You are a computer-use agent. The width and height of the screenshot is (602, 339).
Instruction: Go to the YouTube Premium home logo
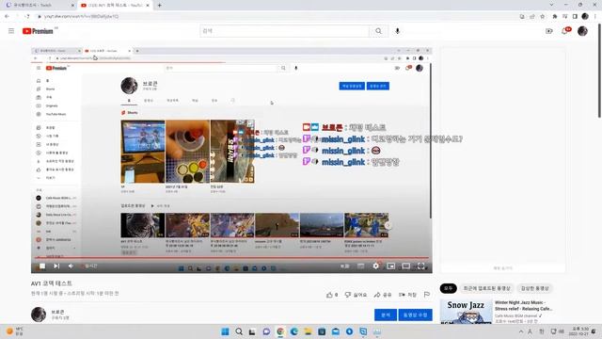point(38,31)
